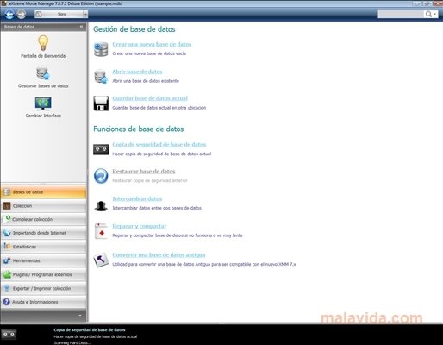This screenshot has height=345, width=443.
Task: Click the blue question mark help icon
Action: tap(7, 302)
